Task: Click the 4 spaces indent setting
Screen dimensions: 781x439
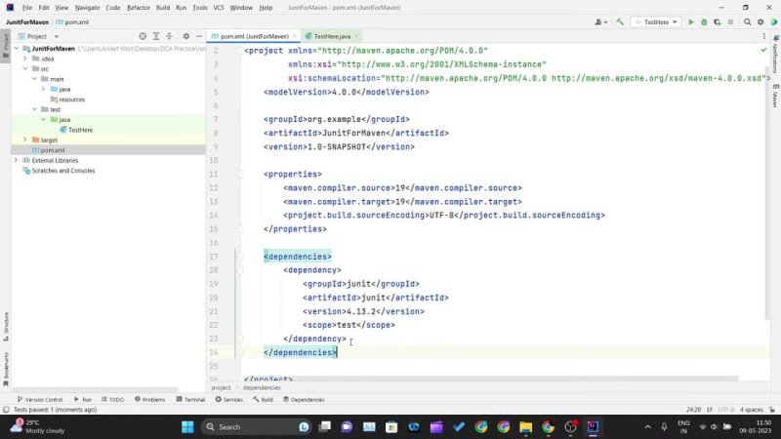Action: (x=751, y=410)
